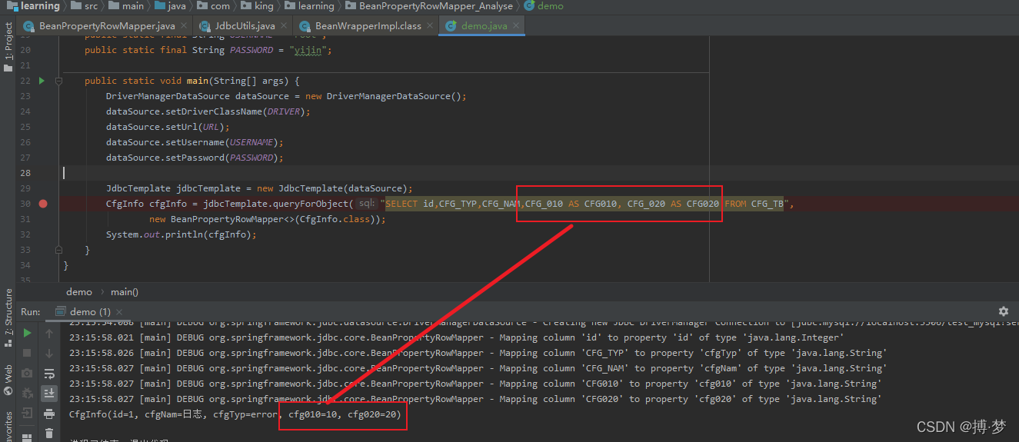Click on dataSource.setUrl(URL) line
Screen dimensions: 1019x442
point(168,127)
